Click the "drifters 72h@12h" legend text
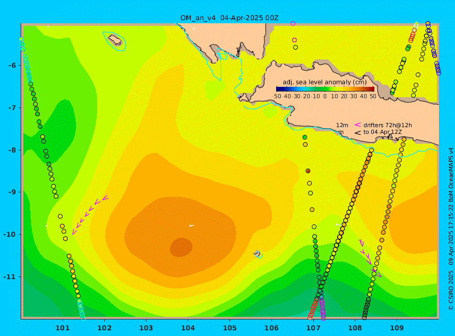 387,125
